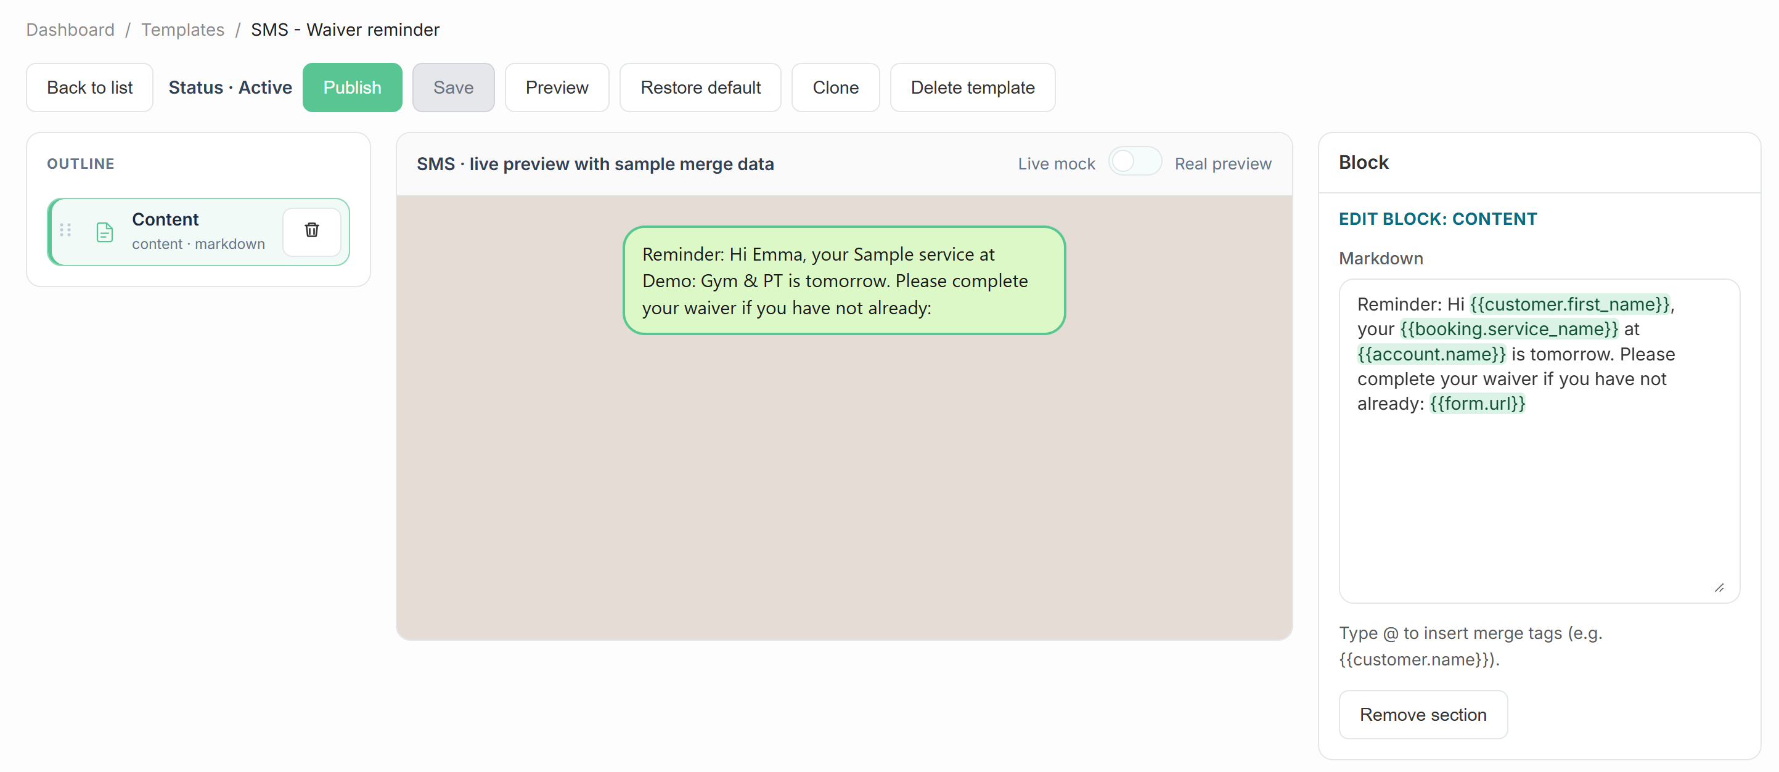Click the Block panel title
The width and height of the screenshot is (1779, 772).
coord(1364,162)
